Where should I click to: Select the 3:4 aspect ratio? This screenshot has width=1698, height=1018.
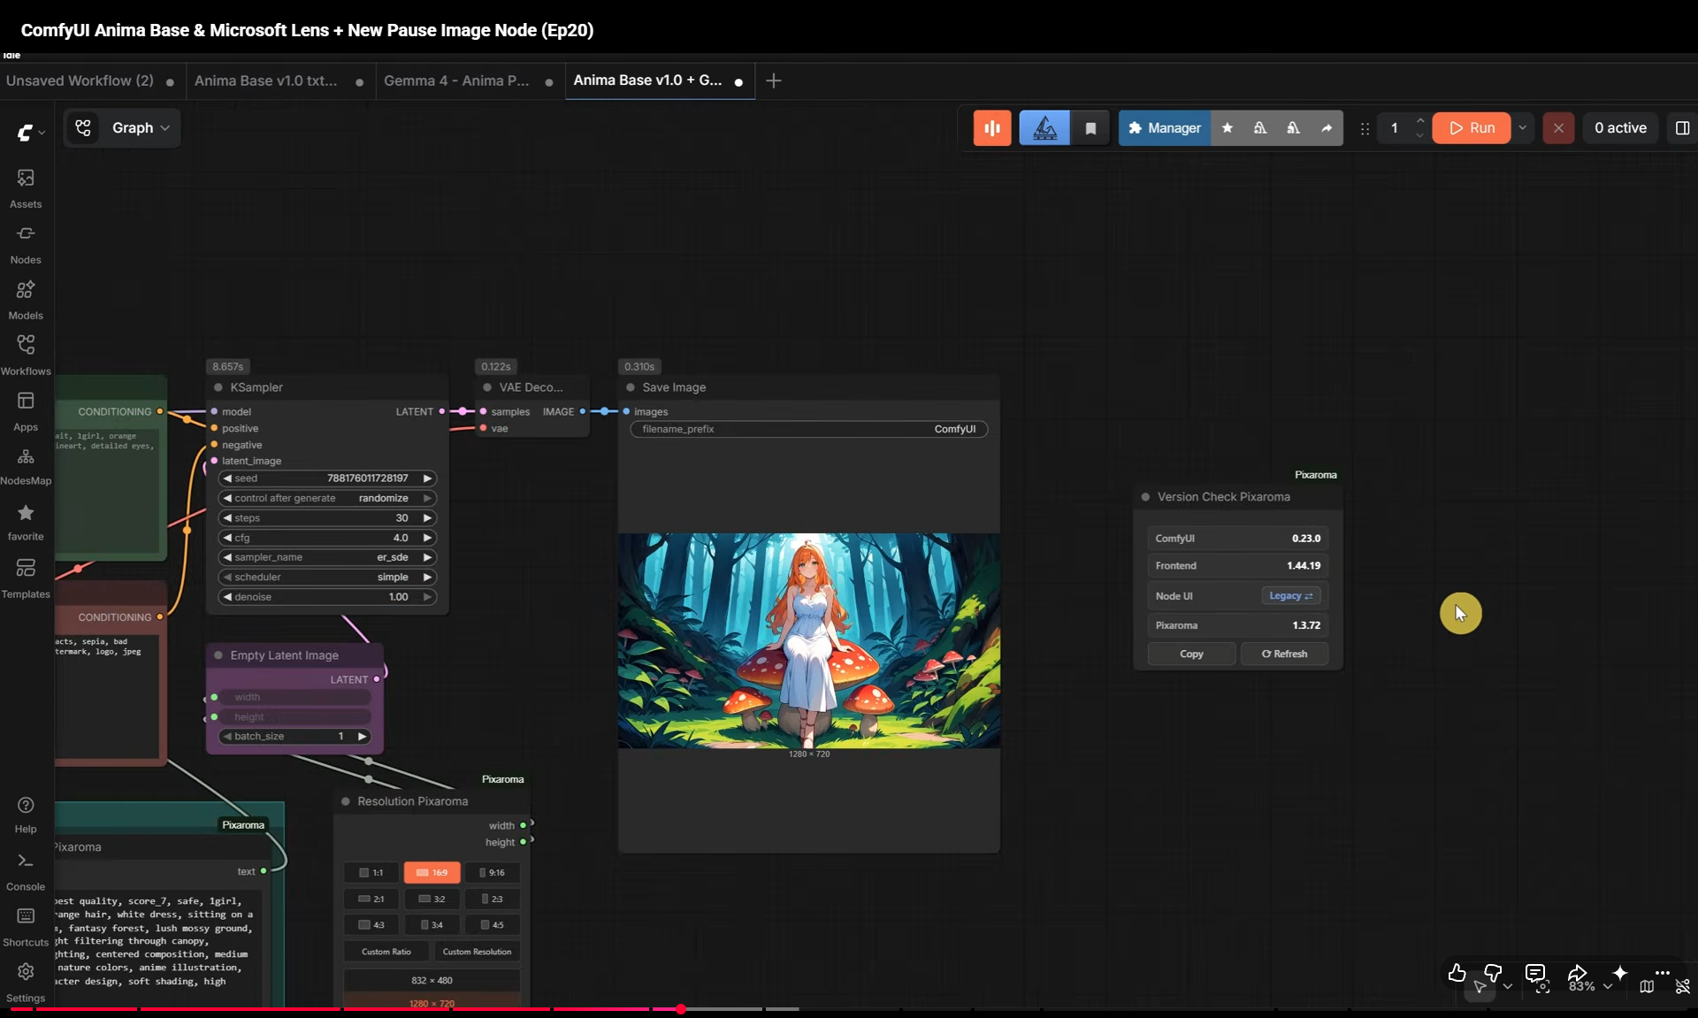coord(432,925)
